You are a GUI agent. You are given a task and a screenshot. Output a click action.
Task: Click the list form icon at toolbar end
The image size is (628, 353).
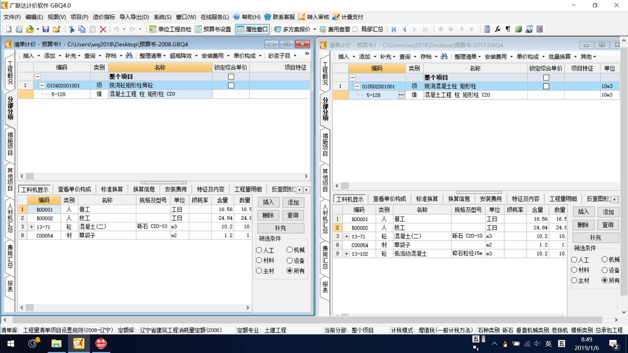click(x=540, y=29)
